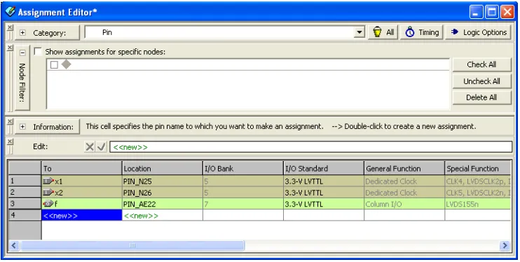This screenshot has width=520, height=262.
Task: Collapse the Node Filter section
Action: point(22,53)
